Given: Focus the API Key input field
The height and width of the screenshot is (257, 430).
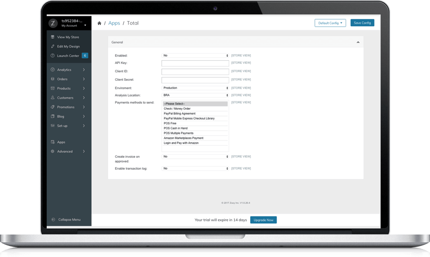Looking at the screenshot, I should [x=195, y=63].
